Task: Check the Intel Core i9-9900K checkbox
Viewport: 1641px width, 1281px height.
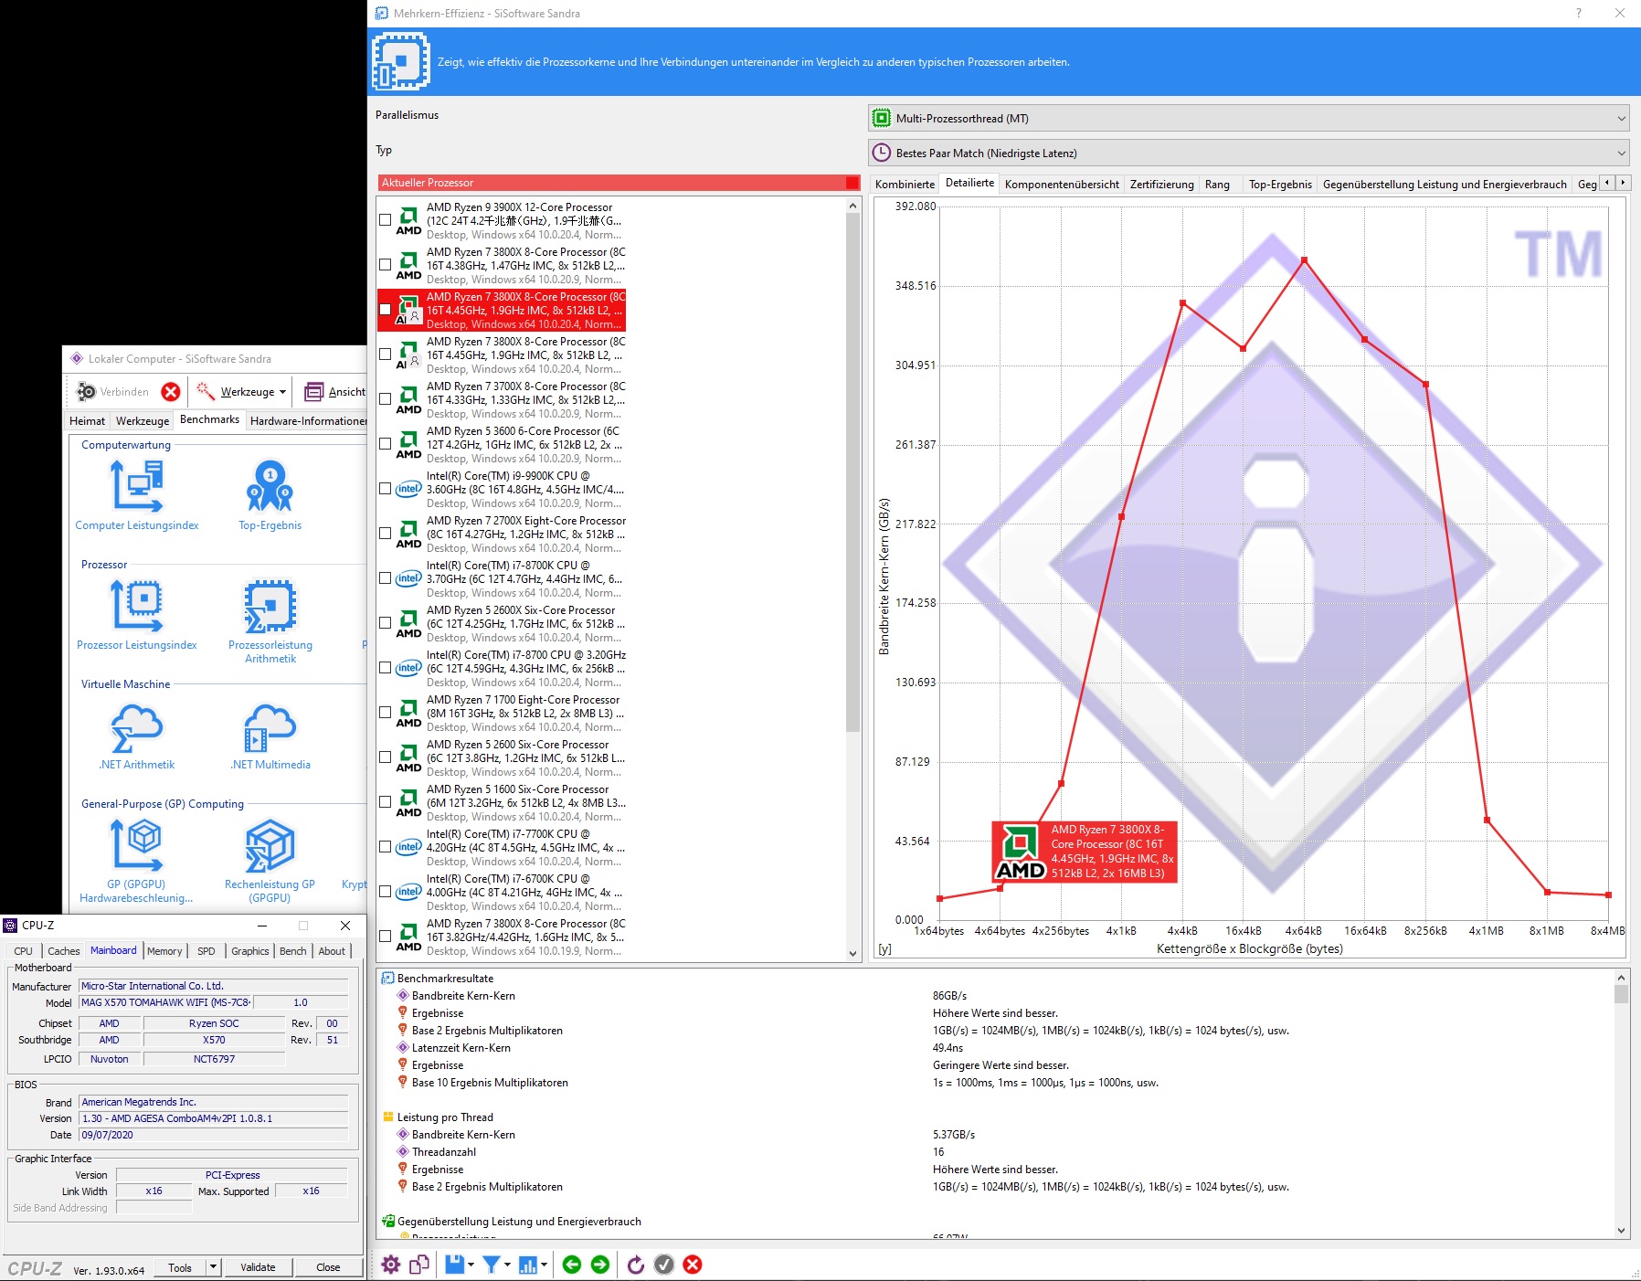Action: tap(386, 489)
